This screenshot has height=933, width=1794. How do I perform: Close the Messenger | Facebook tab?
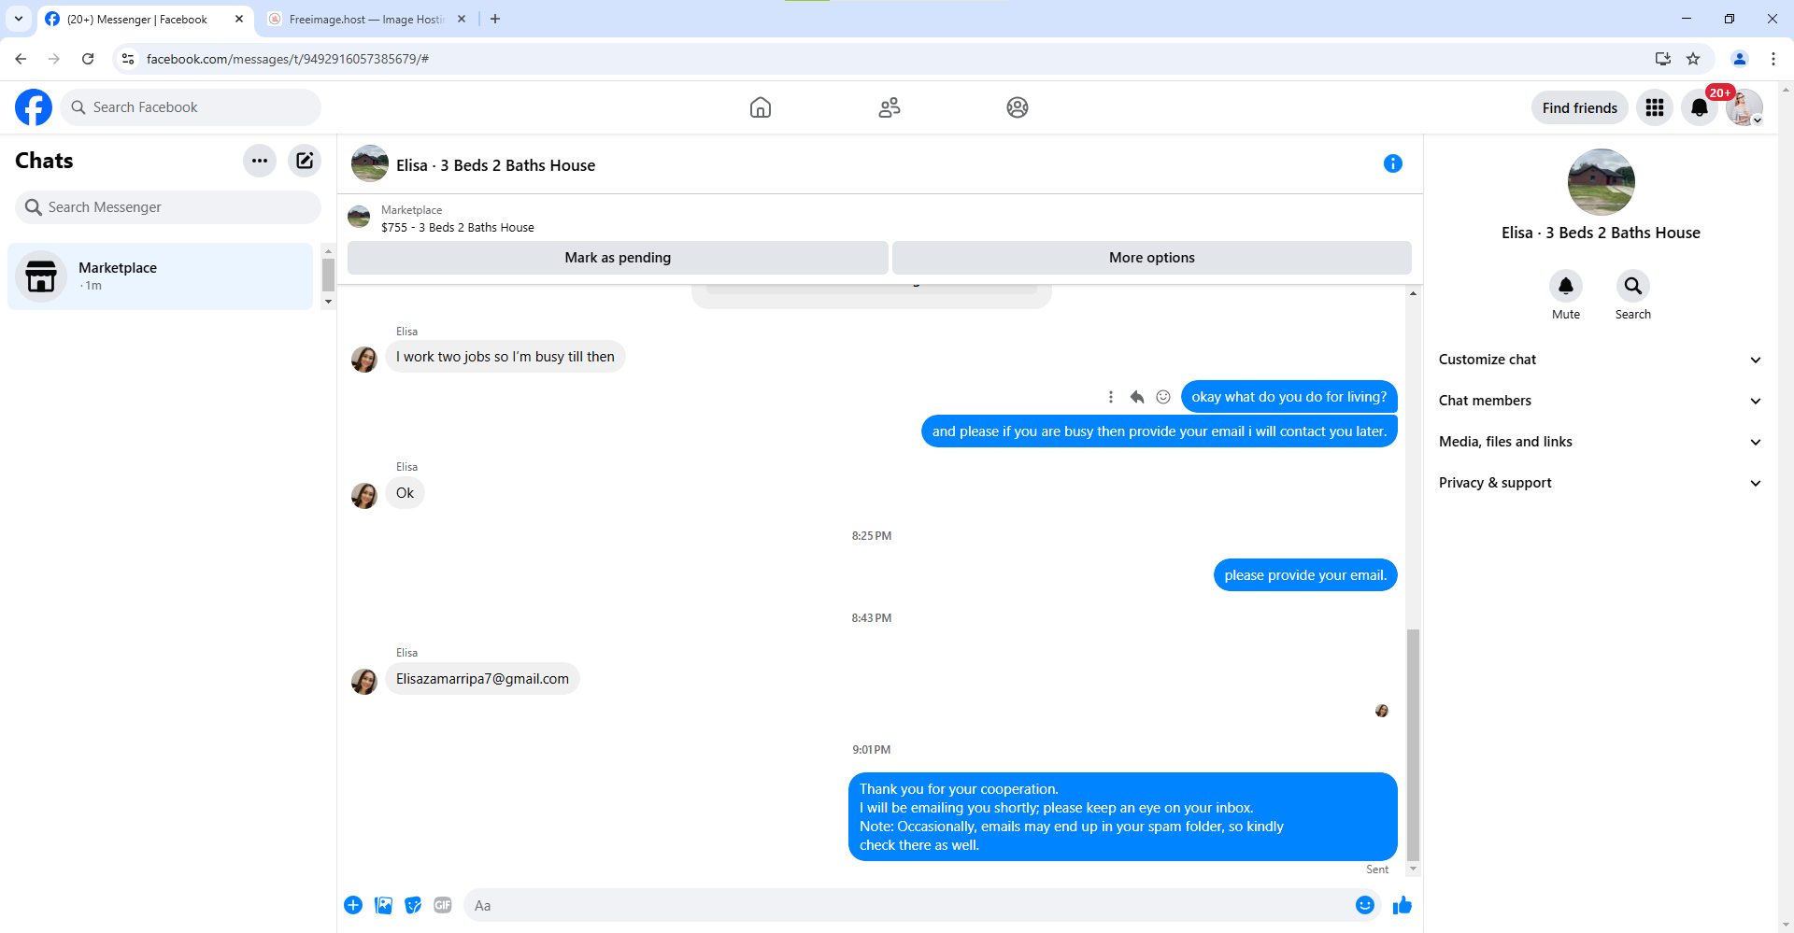239,19
